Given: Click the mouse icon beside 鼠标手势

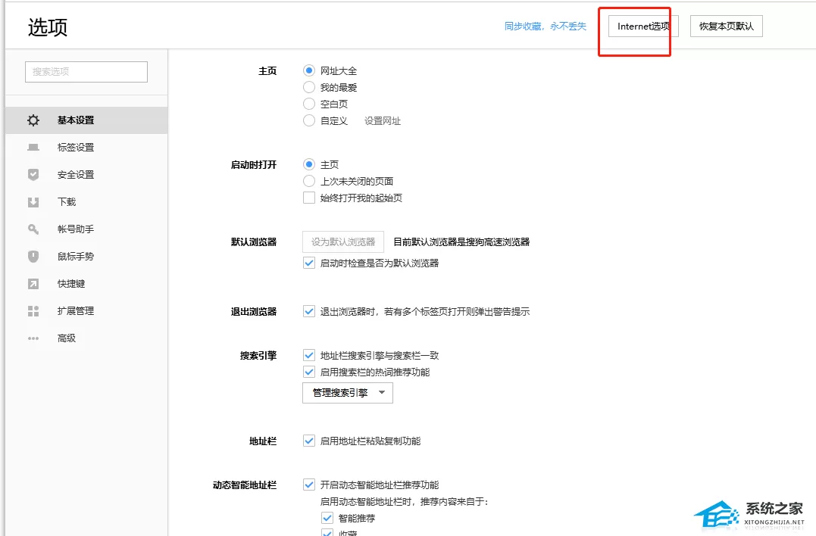Looking at the screenshot, I should [x=33, y=257].
